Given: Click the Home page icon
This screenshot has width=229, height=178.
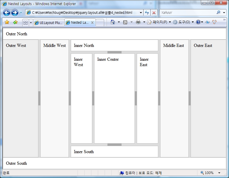Looking at the screenshot, I should pyautogui.click(x=113, y=22).
